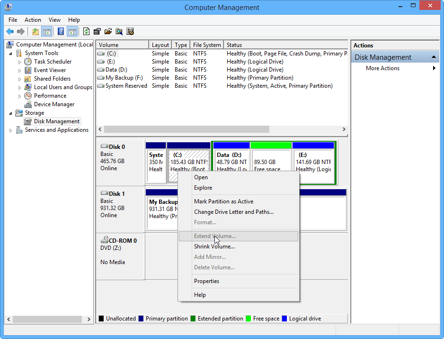Screen dimensions: 444x339
Task: Choose Help from the context menu
Action: point(239,295)
